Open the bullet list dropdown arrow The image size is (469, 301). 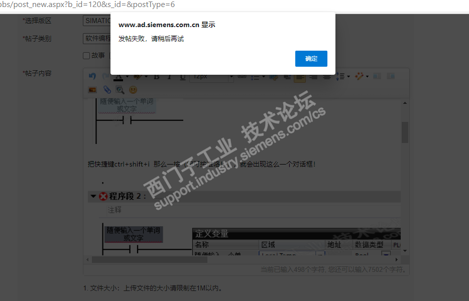[264, 77]
